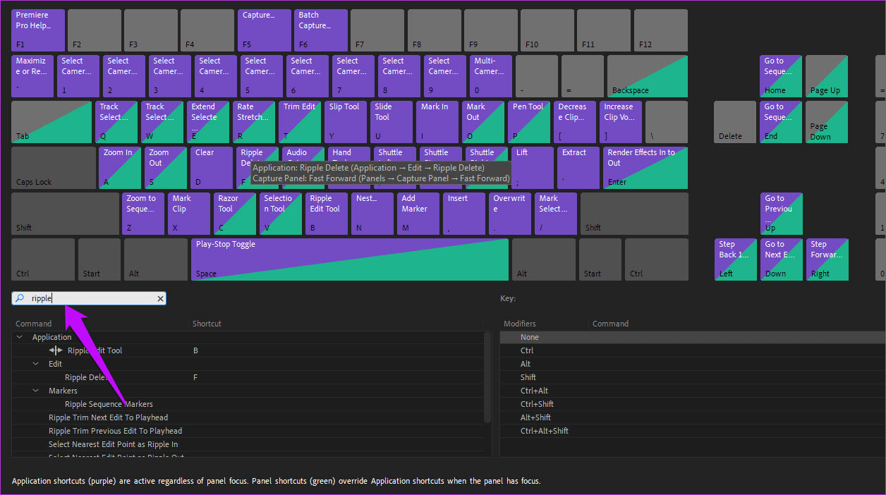This screenshot has width=886, height=495.
Task: Click the Slip Tool Y key
Action: coord(346,122)
